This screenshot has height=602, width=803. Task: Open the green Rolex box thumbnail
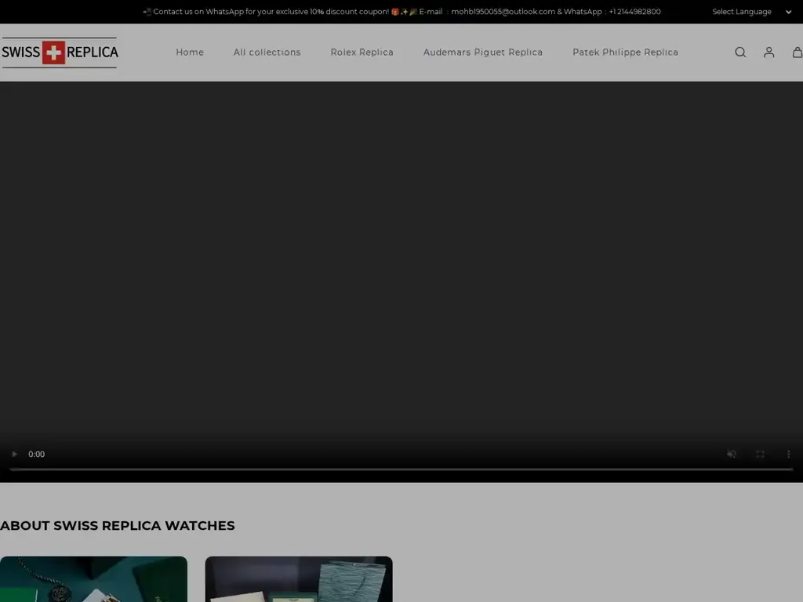(94, 579)
